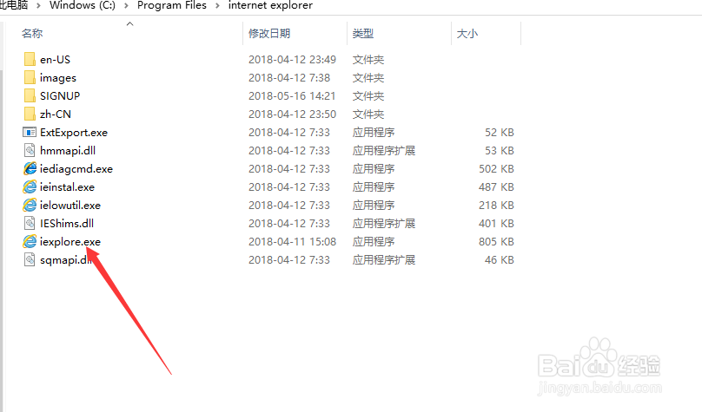Click the hmmapi.dll file icon
The width and height of the screenshot is (702, 412).
click(x=30, y=151)
